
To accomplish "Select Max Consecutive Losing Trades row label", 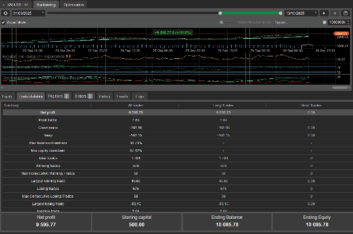I will pyautogui.click(x=48, y=196).
